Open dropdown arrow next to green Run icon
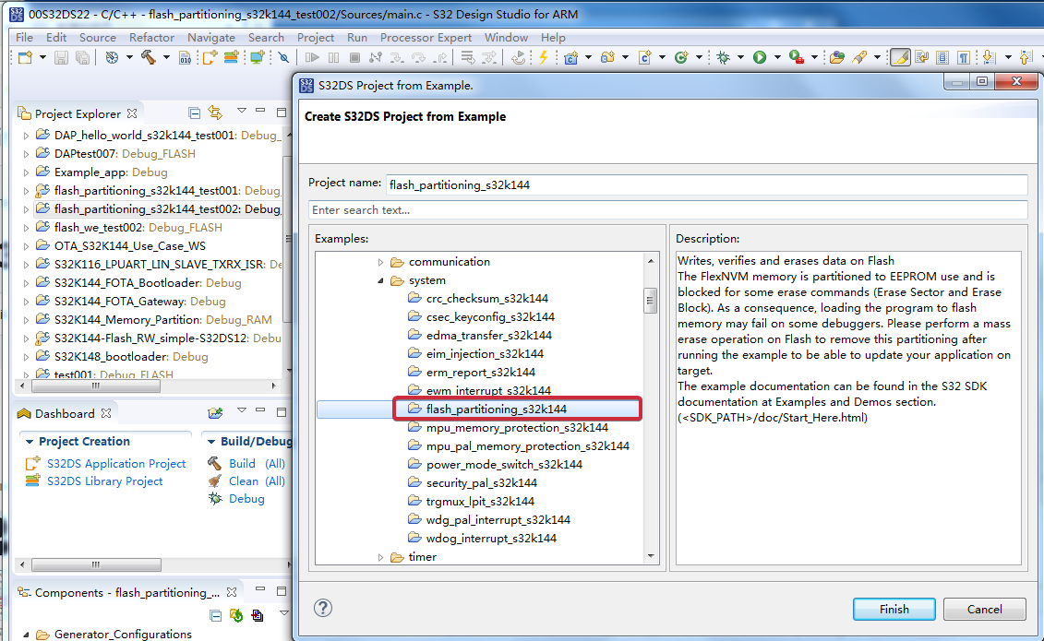Screen dimensions: 1044x641 pyautogui.click(x=777, y=58)
